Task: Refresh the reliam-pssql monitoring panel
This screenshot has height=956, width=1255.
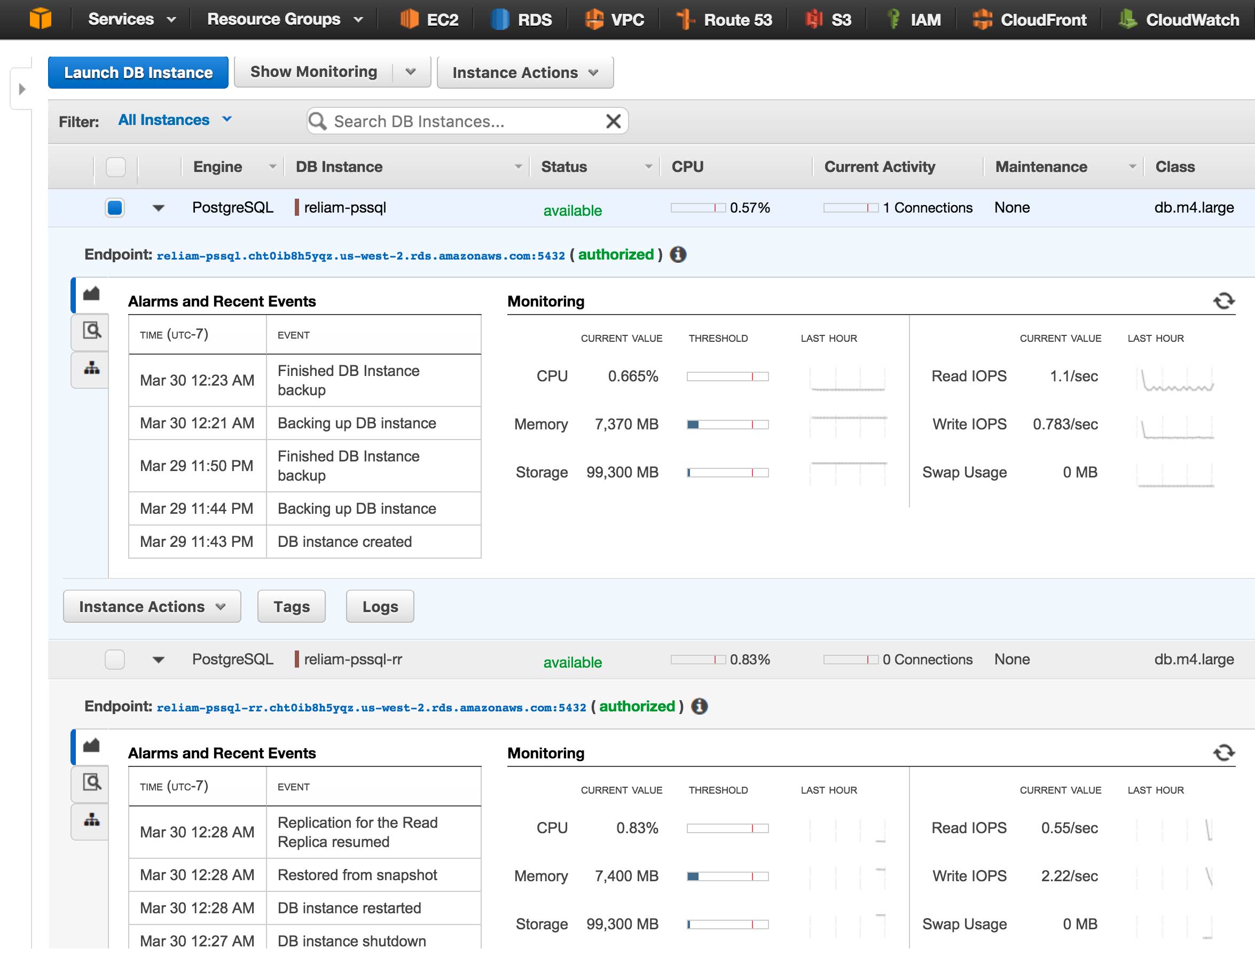Action: [1223, 301]
